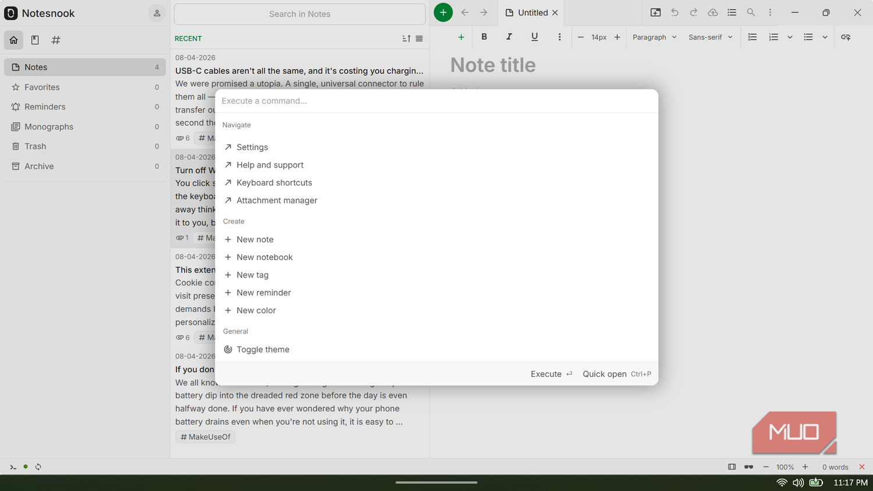Focus the Execute a command field

tap(436, 101)
